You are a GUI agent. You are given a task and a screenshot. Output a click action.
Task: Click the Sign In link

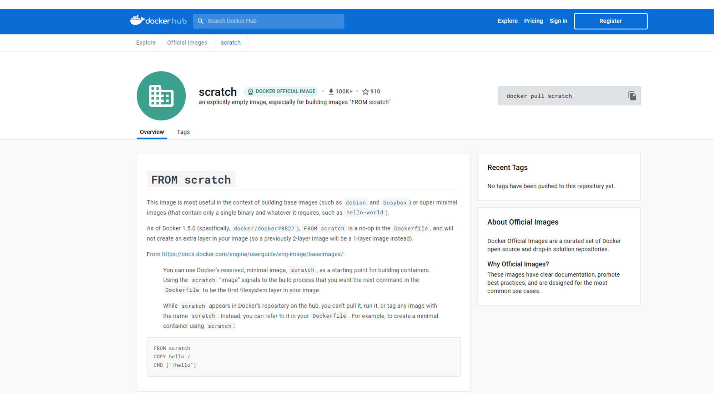pos(558,21)
